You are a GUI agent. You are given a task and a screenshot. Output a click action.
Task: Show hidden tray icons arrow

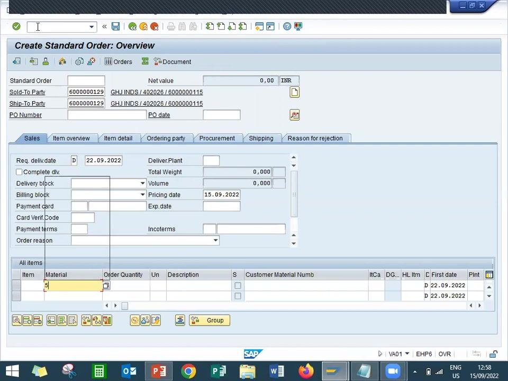[x=415, y=371]
